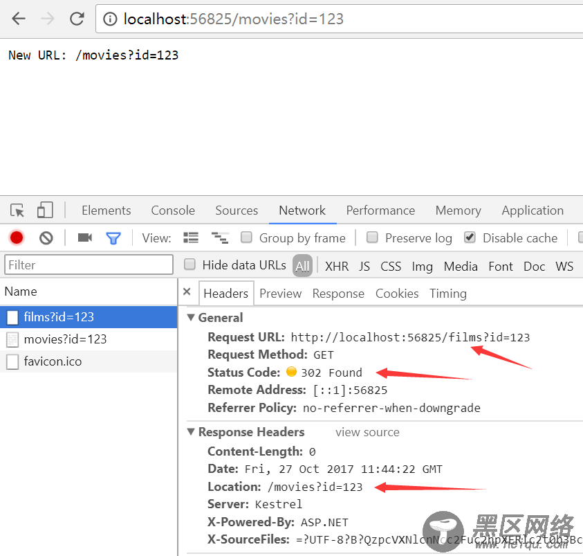The image size is (583, 556).
Task: Clear the network log icon
Action: click(46, 237)
